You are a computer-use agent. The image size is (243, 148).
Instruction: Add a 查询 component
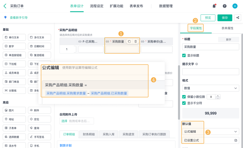click(39, 128)
